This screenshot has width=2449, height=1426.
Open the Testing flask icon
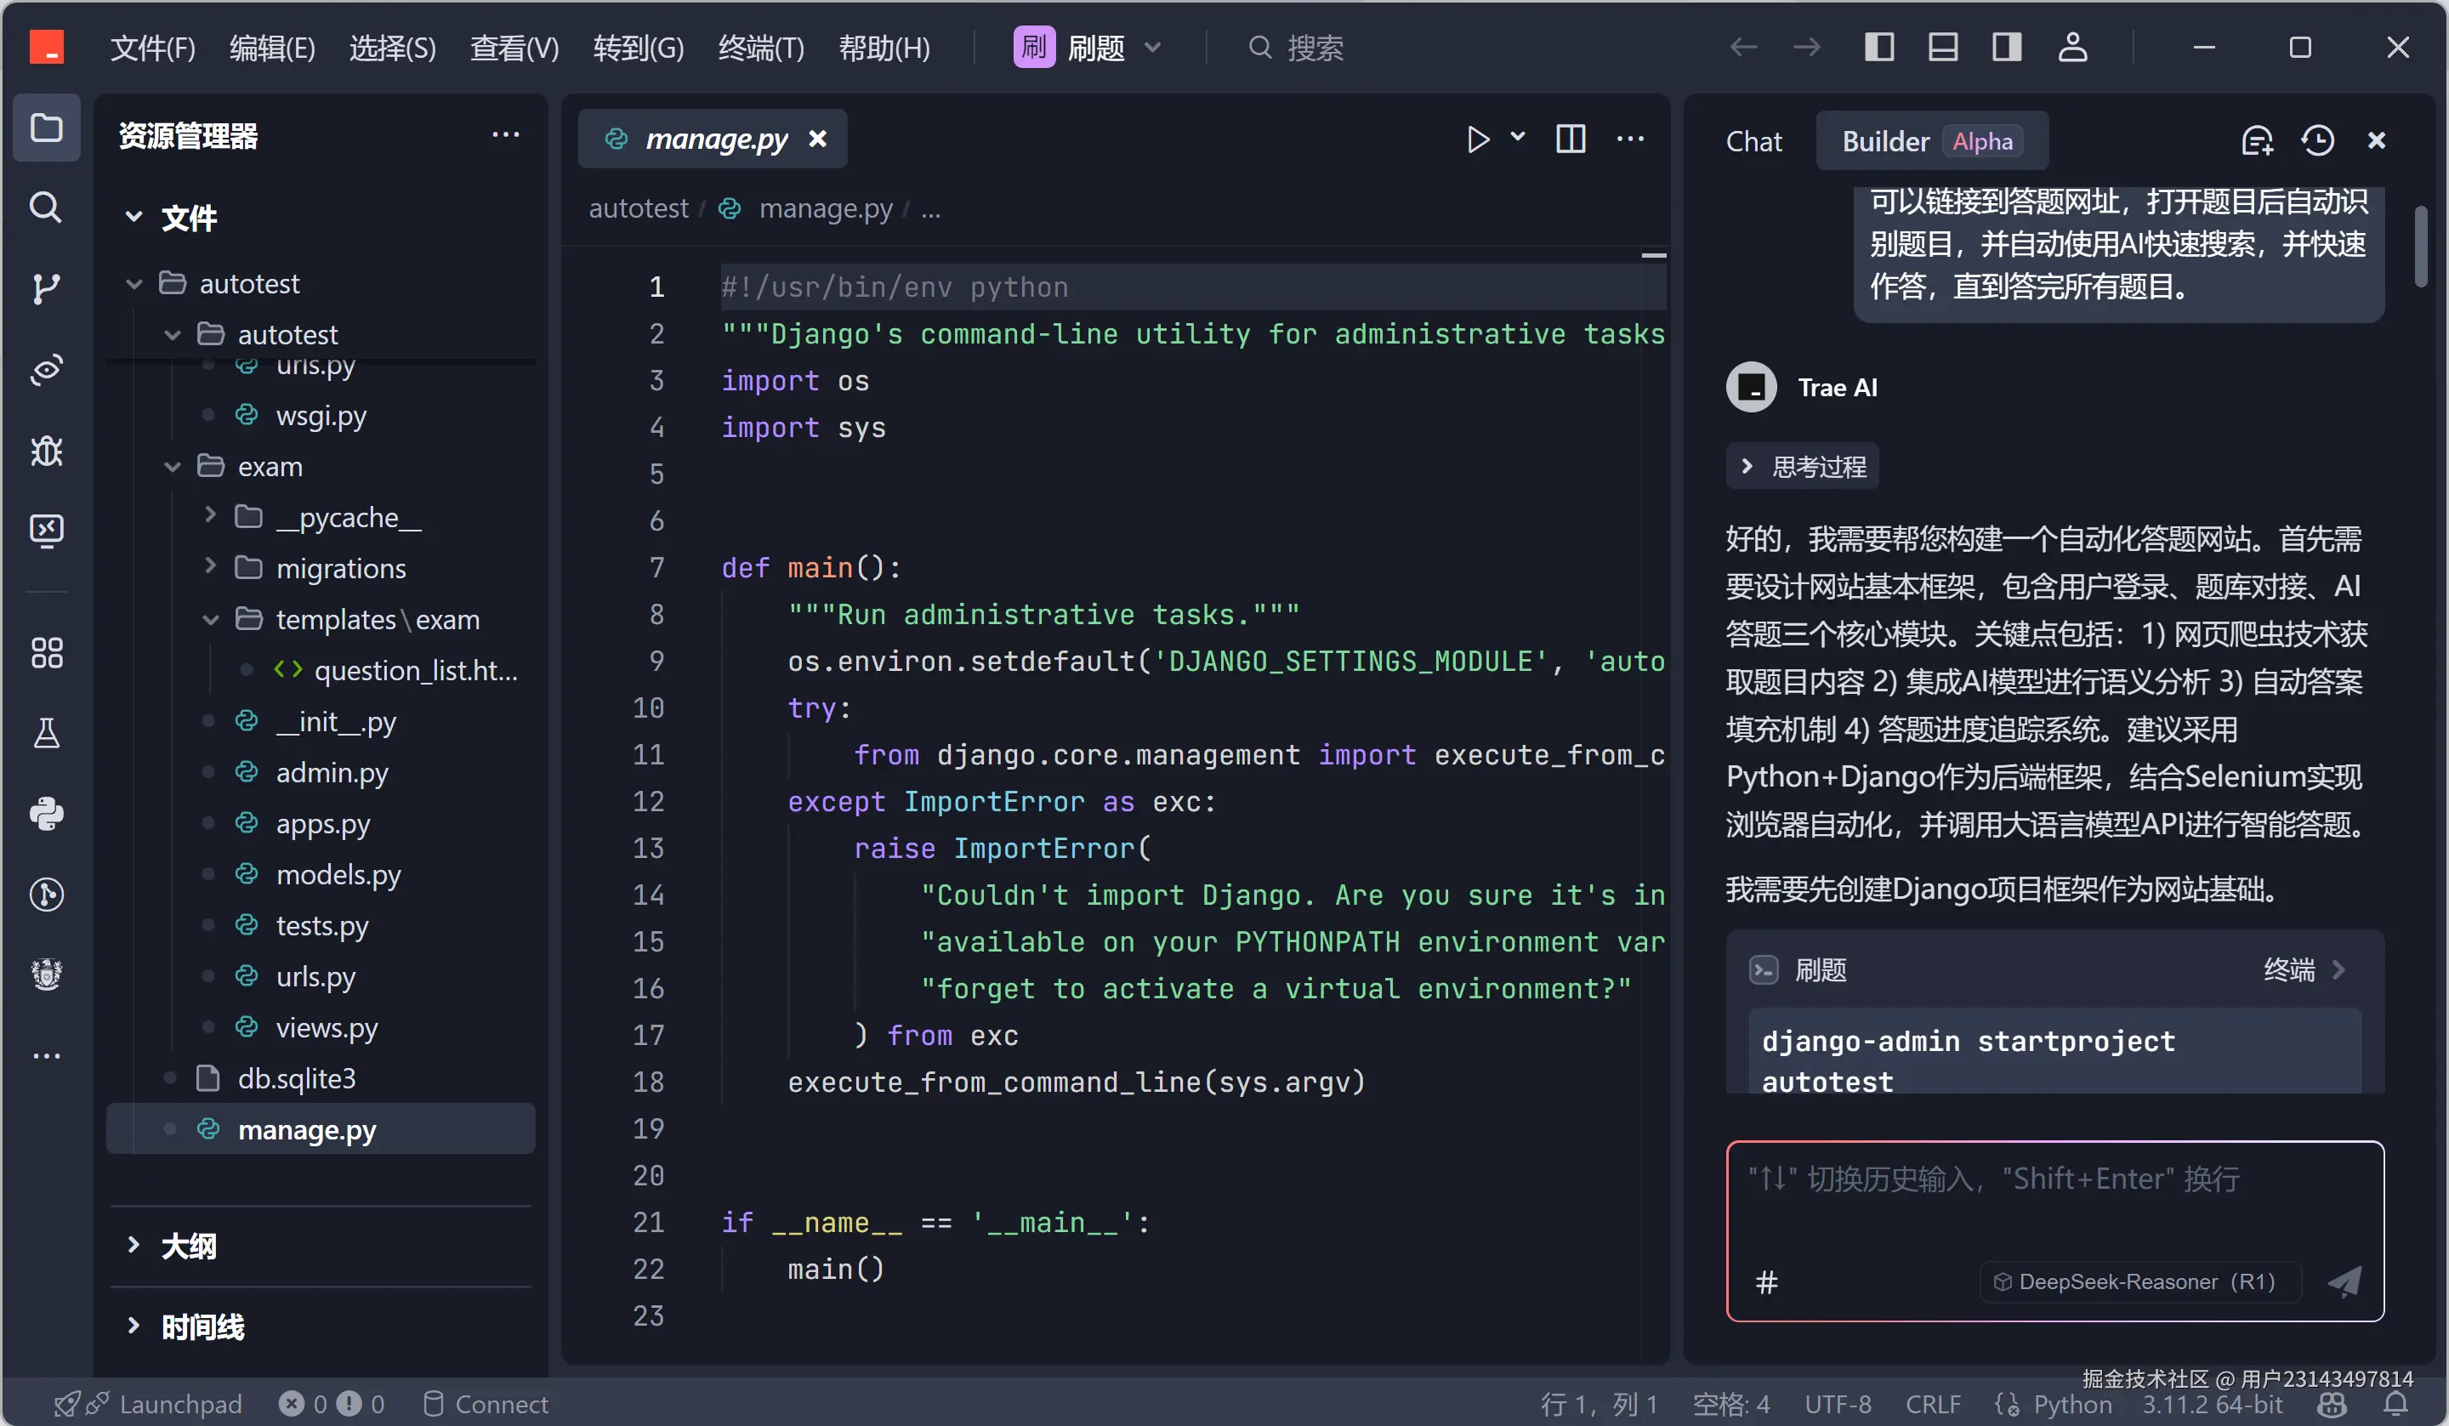tap(46, 733)
